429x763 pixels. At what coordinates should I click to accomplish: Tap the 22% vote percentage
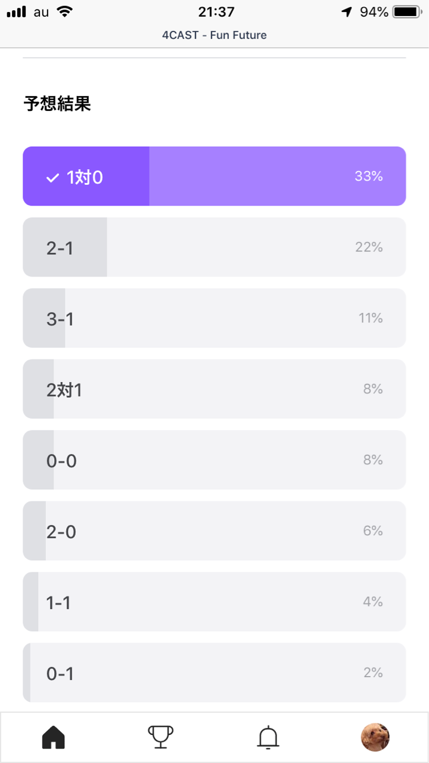click(x=369, y=247)
